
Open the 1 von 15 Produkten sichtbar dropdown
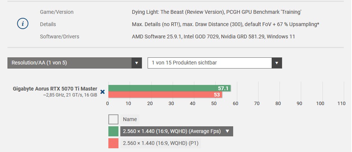(x=214, y=63)
